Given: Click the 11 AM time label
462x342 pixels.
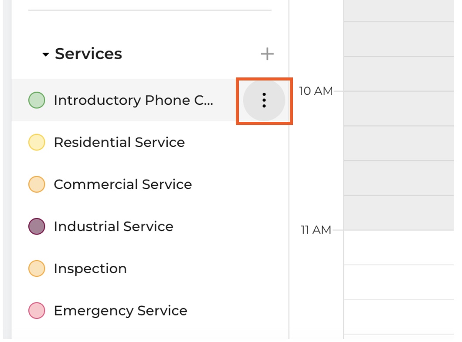Looking at the screenshot, I should point(316,230).
